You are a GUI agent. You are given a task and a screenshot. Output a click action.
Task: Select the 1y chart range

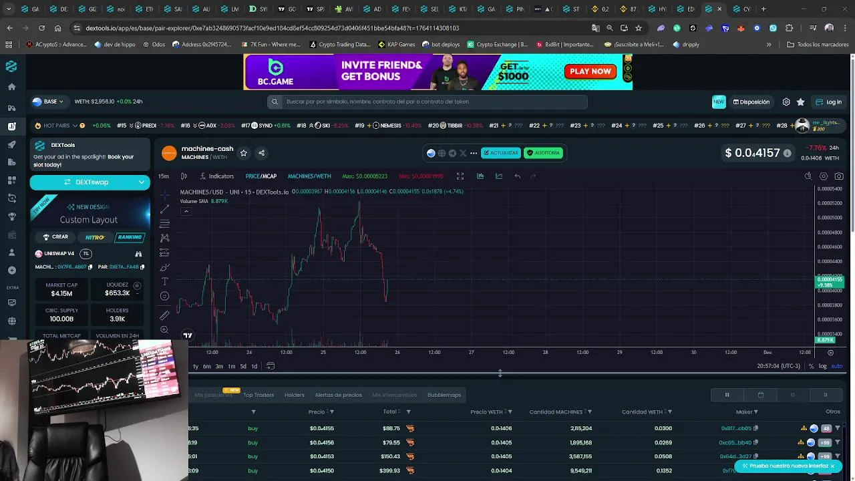[x=196, y=366]
